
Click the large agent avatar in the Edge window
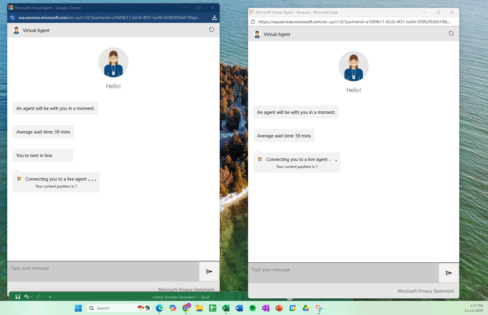click(x=354, y=66)
